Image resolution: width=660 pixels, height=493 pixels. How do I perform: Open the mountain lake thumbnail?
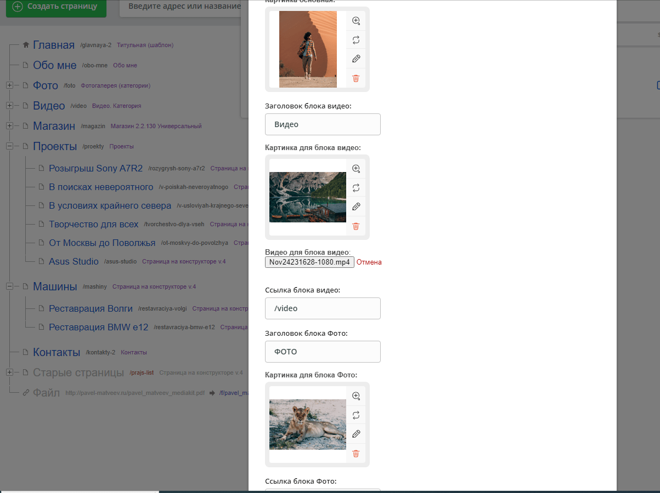pyautogui.click(x=308, y=197)
